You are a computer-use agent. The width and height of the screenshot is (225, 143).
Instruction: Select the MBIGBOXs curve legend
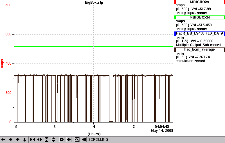pos(200,2)
